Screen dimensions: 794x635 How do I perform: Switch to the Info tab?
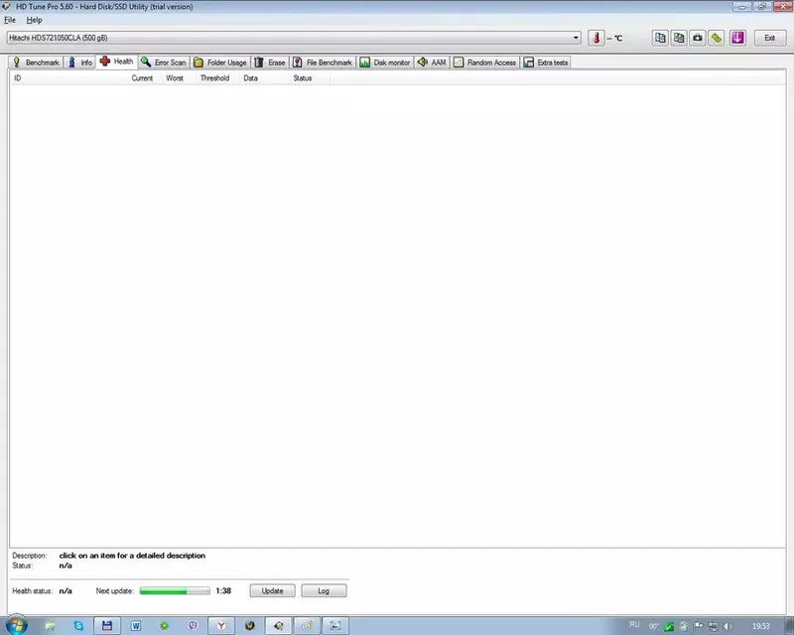click(x=80, y=63)
